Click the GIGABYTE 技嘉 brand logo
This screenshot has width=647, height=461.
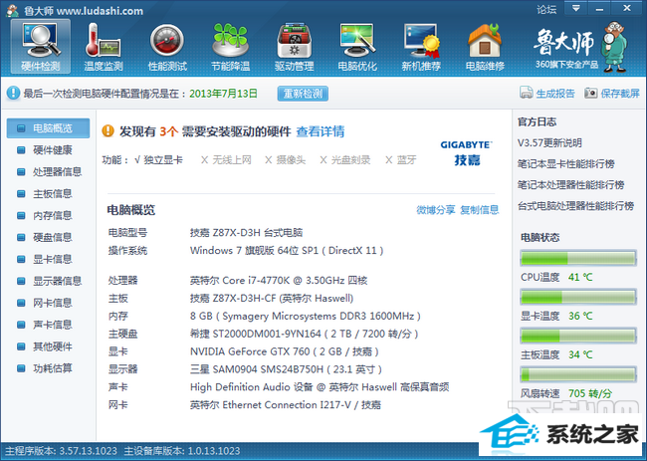click(x=467, y=153)
